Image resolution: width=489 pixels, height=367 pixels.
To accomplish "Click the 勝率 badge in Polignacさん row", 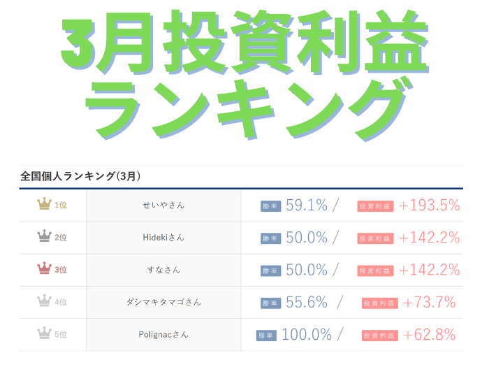I will [266, 335].
